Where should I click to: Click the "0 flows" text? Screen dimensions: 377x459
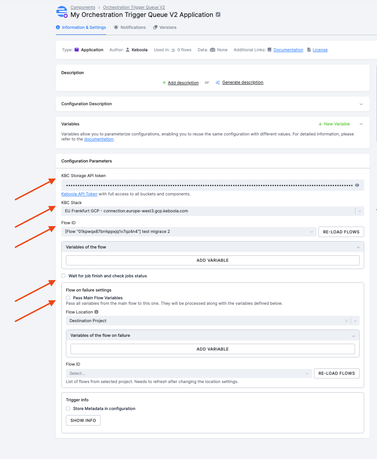[x=184, y=50]
